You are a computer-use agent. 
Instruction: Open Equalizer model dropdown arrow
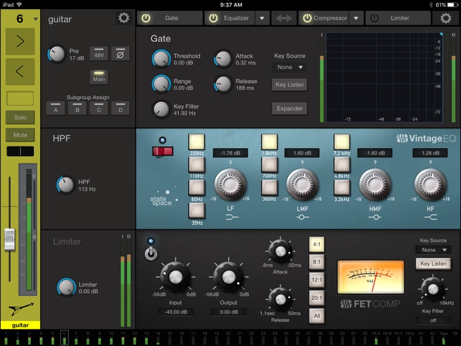pyautogui.click(x=262, y=18)
